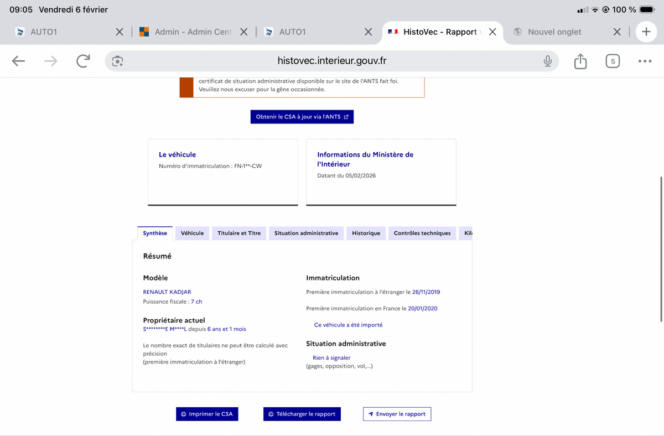This screenshot has width=664, height=436.
Task: Click Obtenir le CSA à jour via l'ANTS
Action: pyautogui.click(x=302, y=117)
